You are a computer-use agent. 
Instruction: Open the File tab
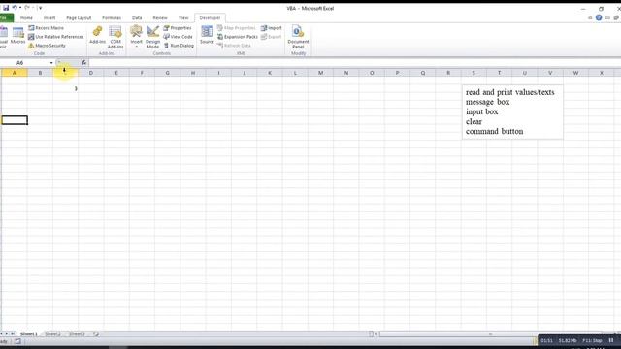tap(6, 17)
